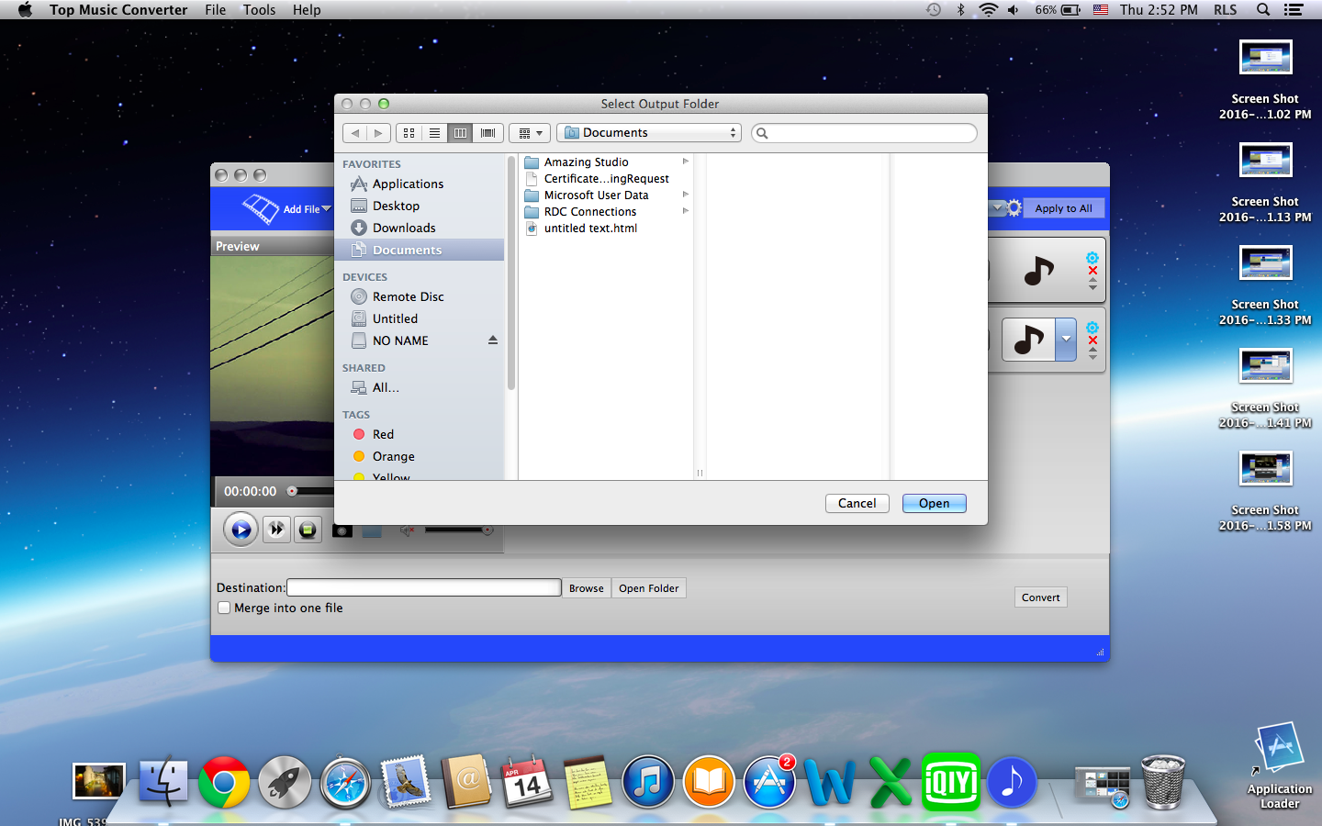The height and width of the screenshot is (826, 1322).
Task: Click the Open button in the folder dialog
Action: click(x=934, y=503)
